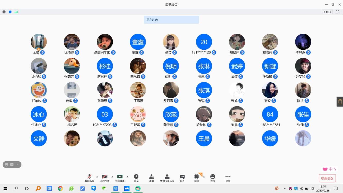
Task: Check the green network signal icon
Action: coord(16,12)
